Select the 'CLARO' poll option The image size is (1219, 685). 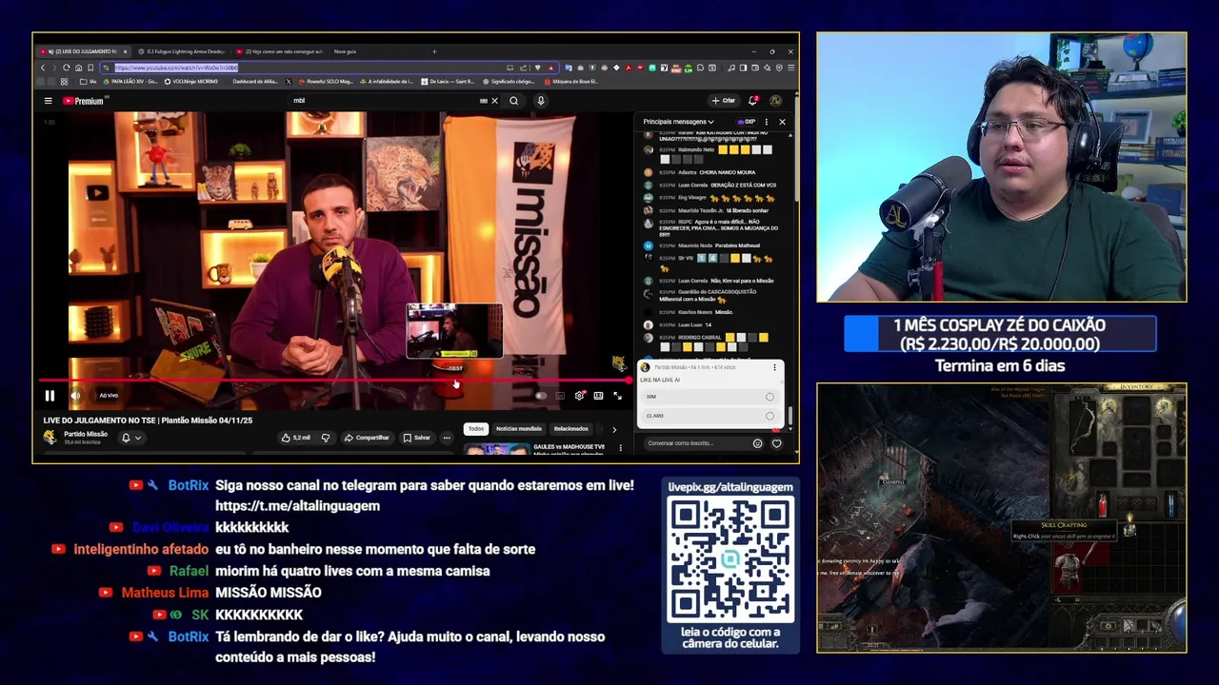[x=710, y=416]
